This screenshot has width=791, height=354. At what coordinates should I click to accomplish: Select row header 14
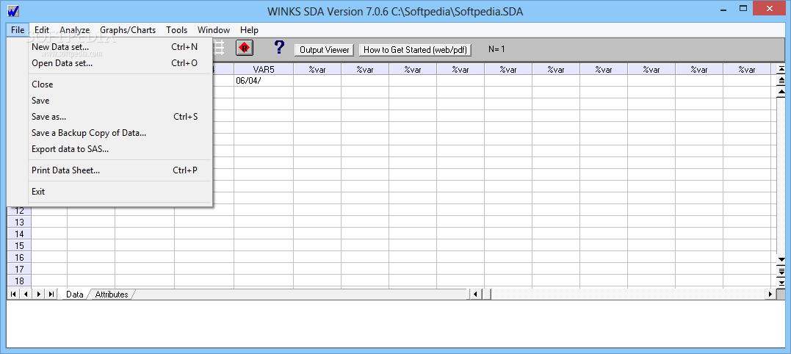coord(19,234)
